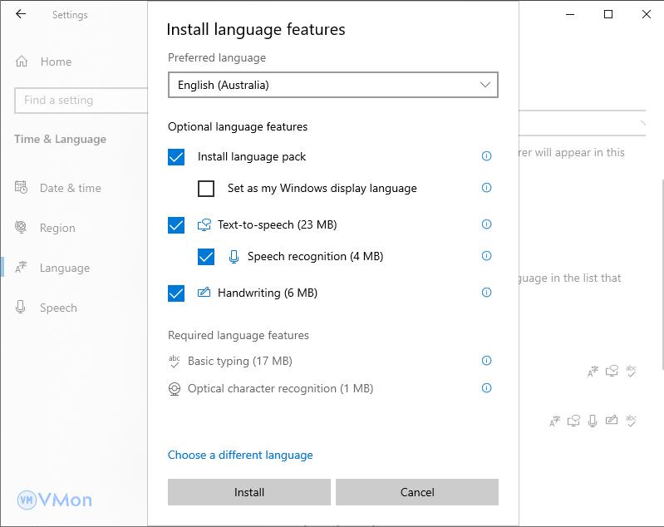Click the Find a setting search box
Viewport: 664px width, 527px height.
pos(81,101)
